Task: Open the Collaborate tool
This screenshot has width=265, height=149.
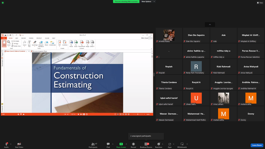Action: 53,43
